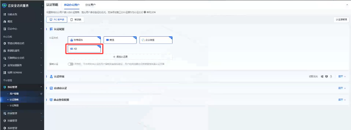Viewport: 351px width, 130px height.
Task: Expand the 功能全览 chevron
Action: point(41,14)
